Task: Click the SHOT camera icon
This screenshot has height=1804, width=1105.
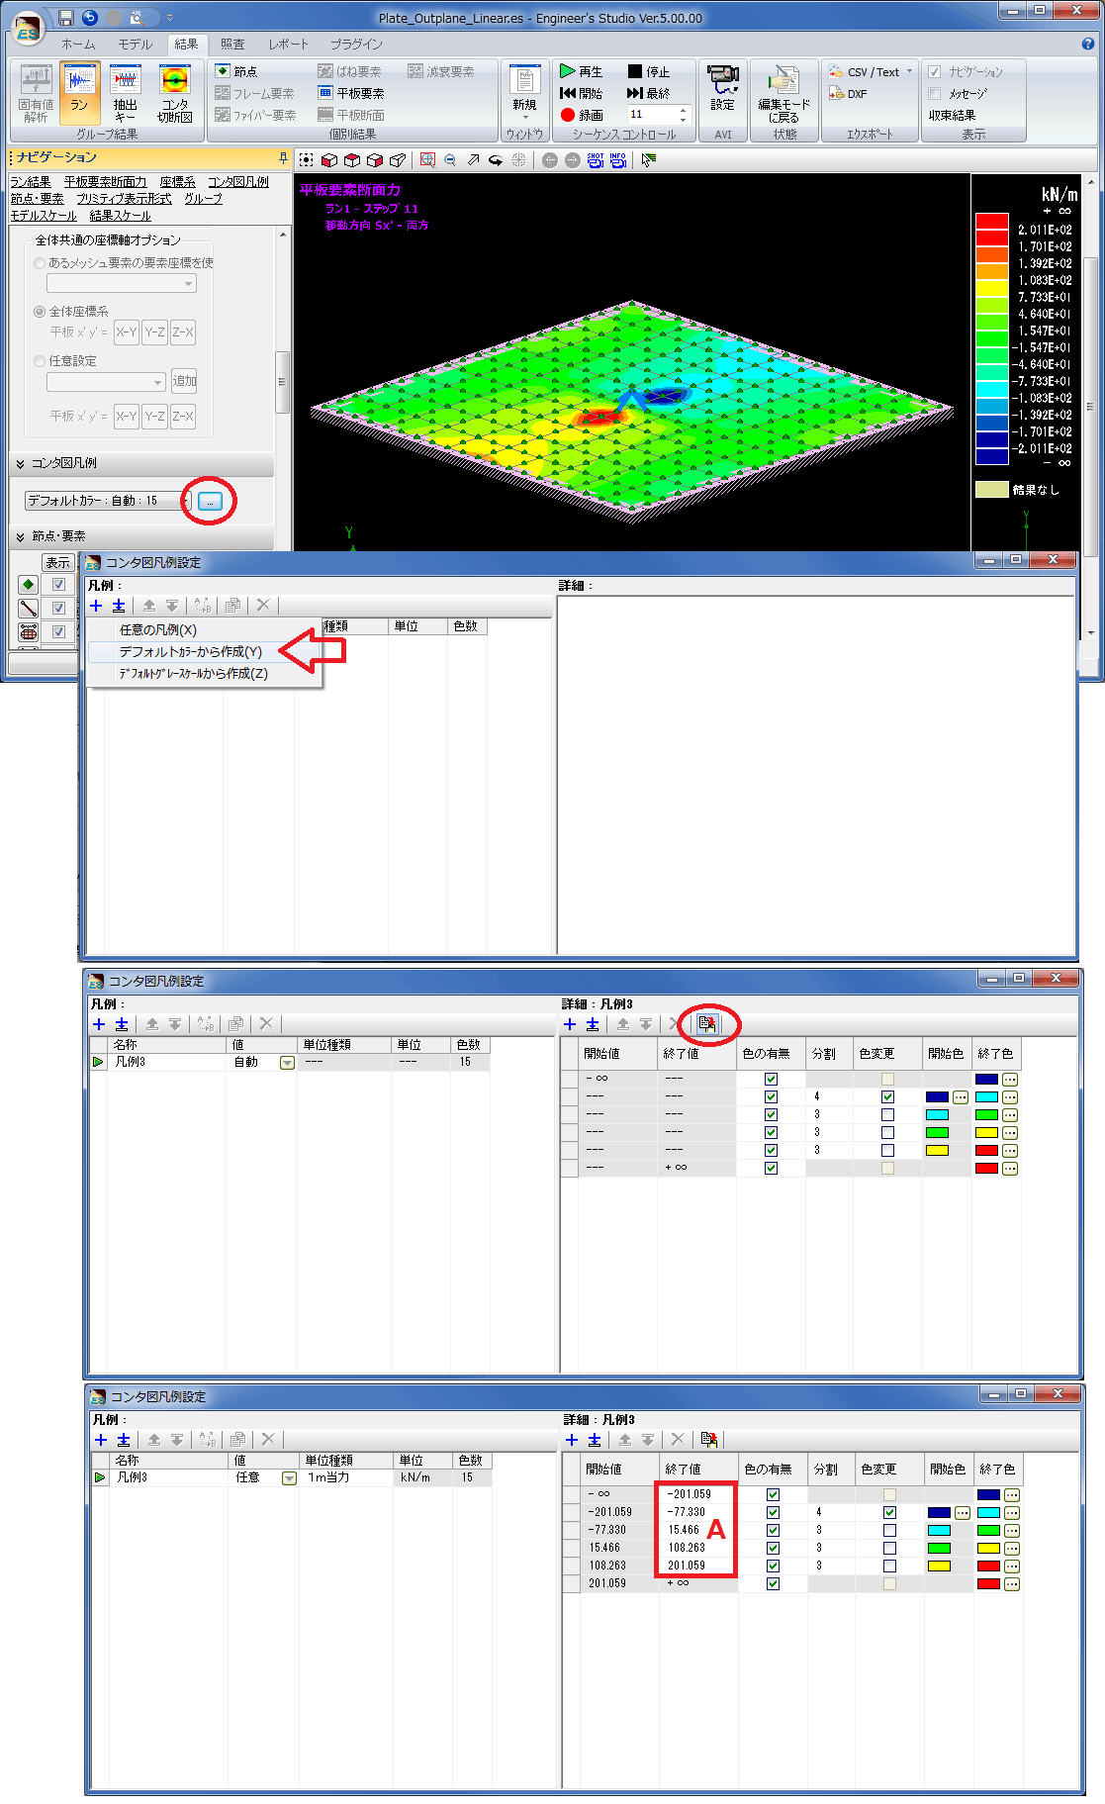Action: [x=596, y=160]
